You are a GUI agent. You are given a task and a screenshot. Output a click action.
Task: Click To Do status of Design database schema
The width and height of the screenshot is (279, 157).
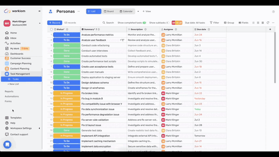click(x=67, y=83)
